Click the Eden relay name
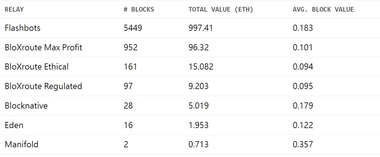This screenshot has height=157, width=380. (14, 125)
